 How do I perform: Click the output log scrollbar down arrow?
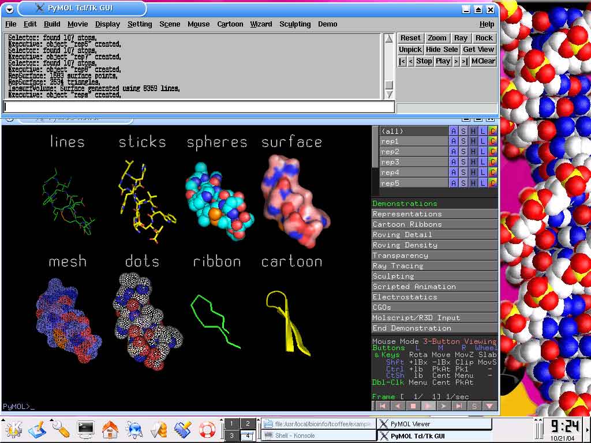pos(389,94)
